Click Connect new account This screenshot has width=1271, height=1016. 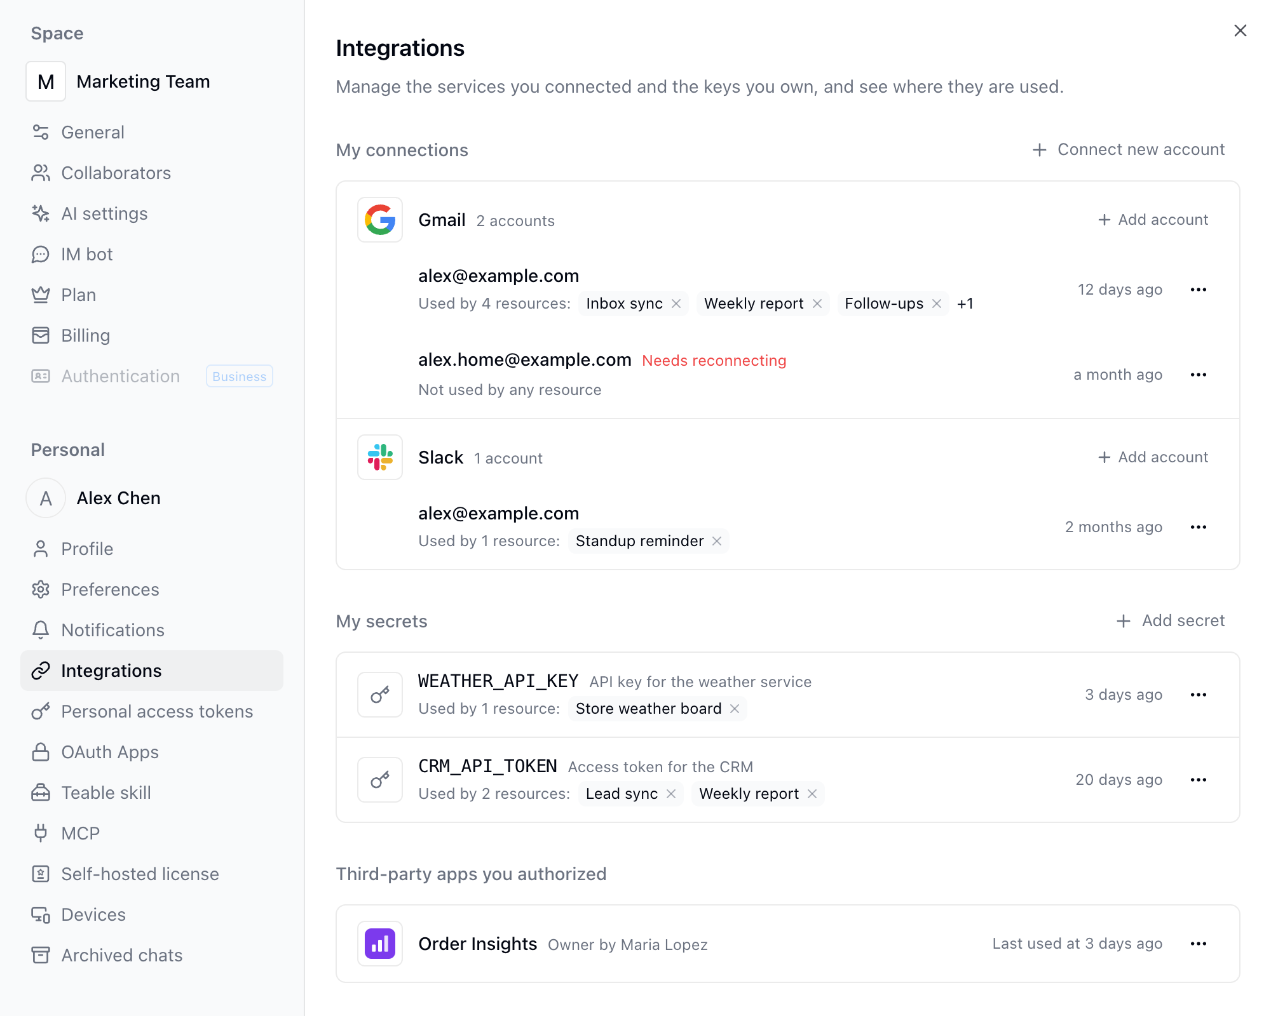(x=1129, y=150)
